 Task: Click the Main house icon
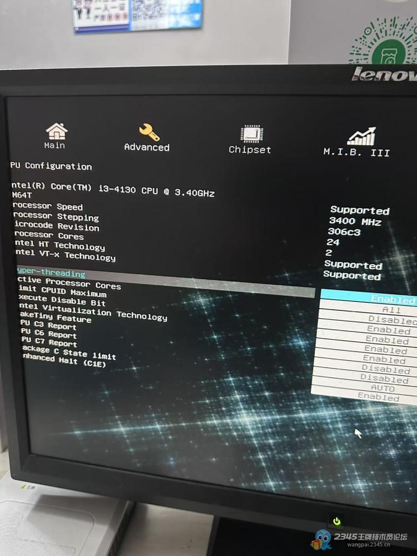click(x=56, y=131)
